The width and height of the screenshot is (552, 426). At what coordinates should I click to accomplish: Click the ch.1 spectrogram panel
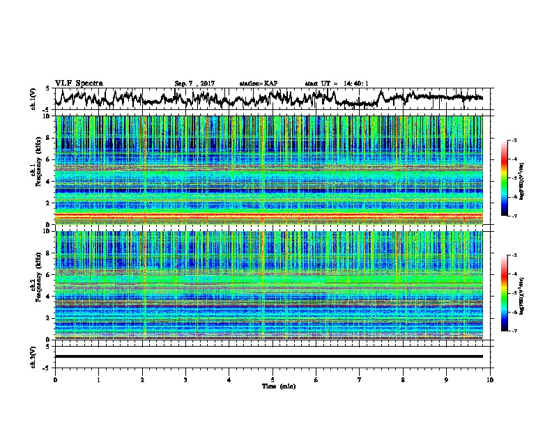pos(269,170)
